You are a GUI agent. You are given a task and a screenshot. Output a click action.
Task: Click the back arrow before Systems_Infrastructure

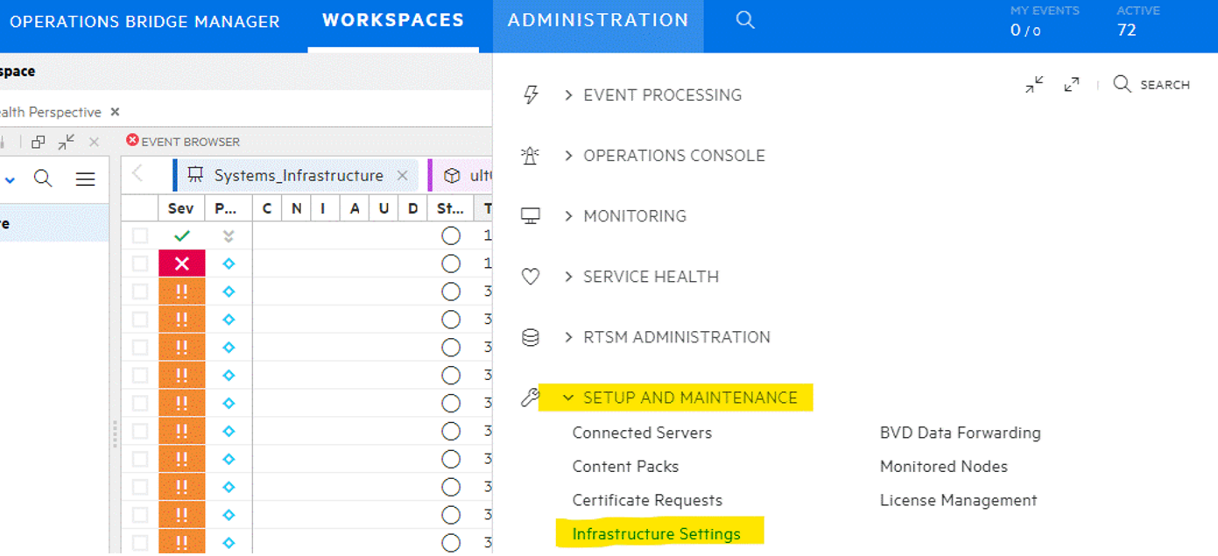[137, 173]
